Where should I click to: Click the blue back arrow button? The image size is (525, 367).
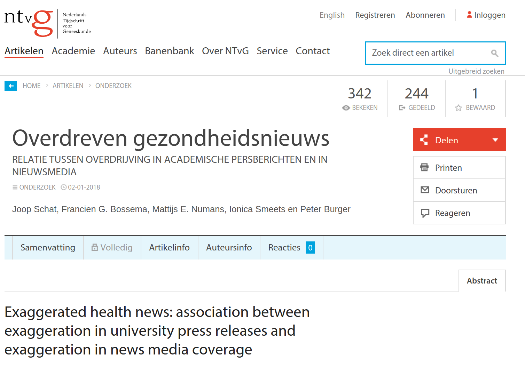click(11, 86)
